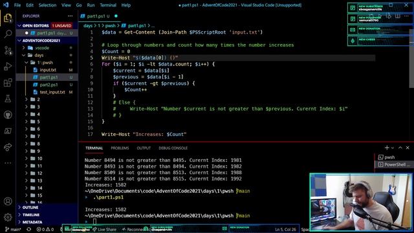
Task: Click the Ln 5, Col 26 status indicator
Action: [x=285, y=229]
